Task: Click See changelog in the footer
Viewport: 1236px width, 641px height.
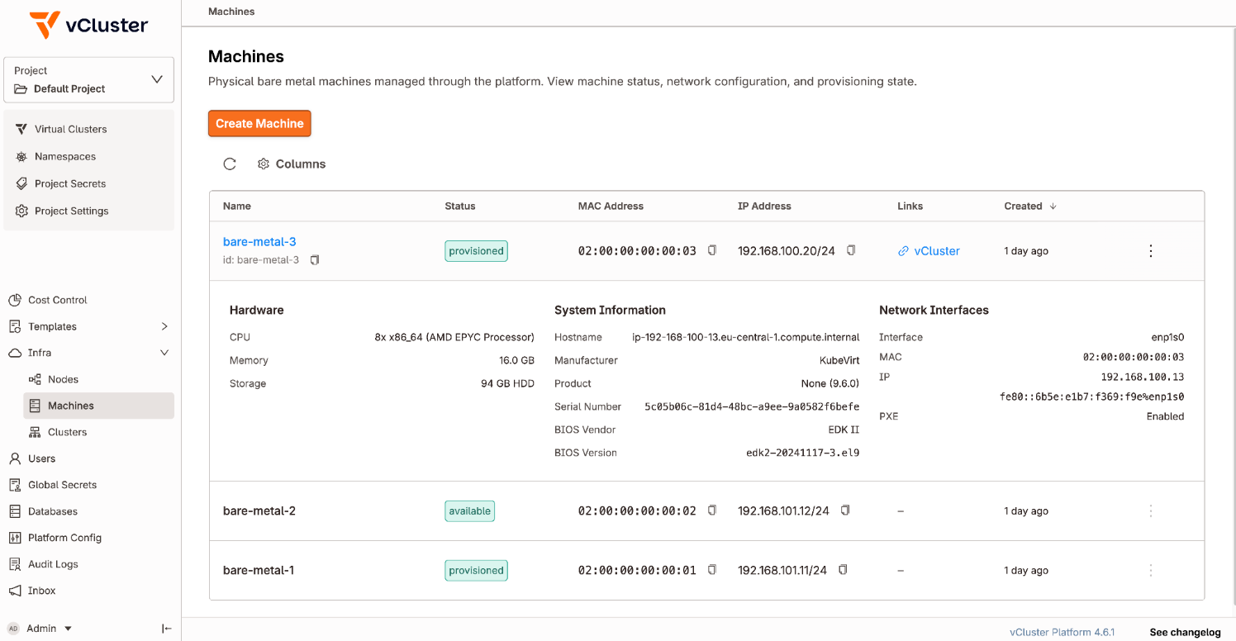Action: coord(1185,632)
